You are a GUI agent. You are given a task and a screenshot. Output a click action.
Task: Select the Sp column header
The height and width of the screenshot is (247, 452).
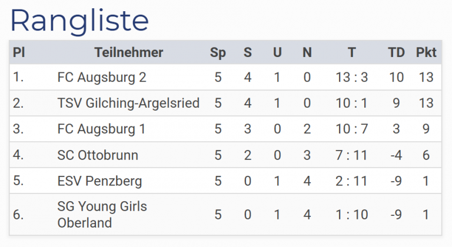pyautogui.click(x=218, y=52)
